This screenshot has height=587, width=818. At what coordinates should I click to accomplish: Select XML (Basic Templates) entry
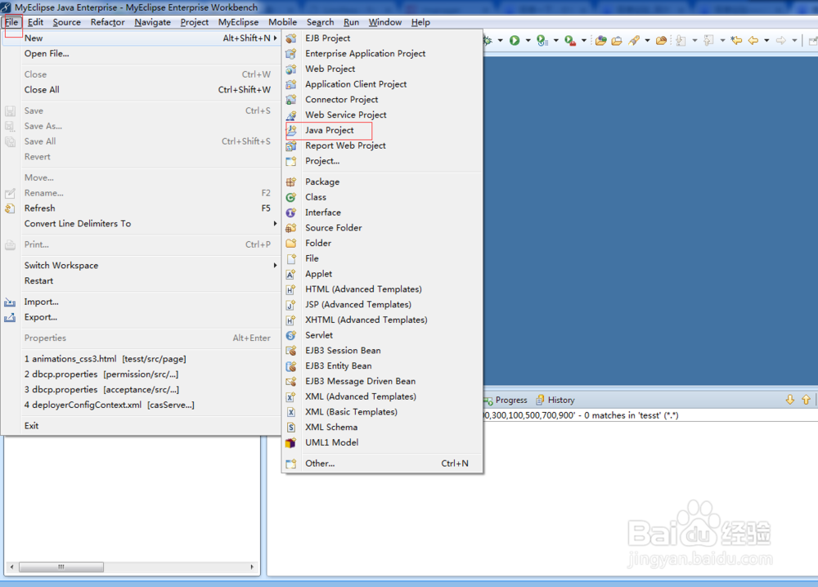[x=351, y=412]
